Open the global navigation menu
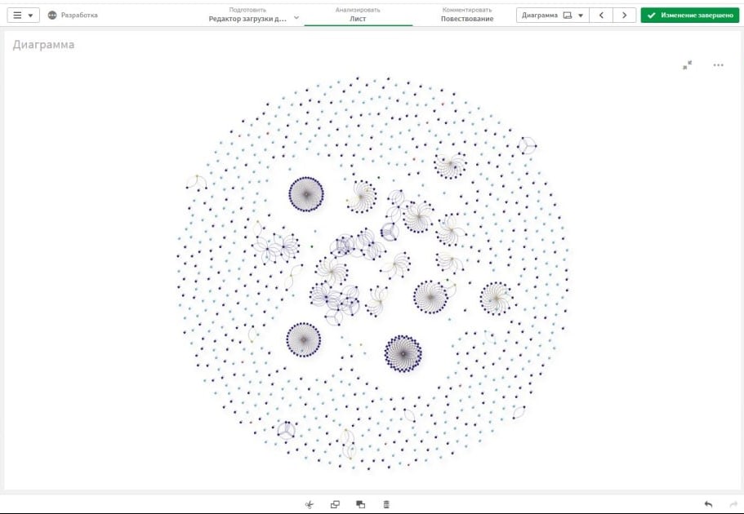 23,16
